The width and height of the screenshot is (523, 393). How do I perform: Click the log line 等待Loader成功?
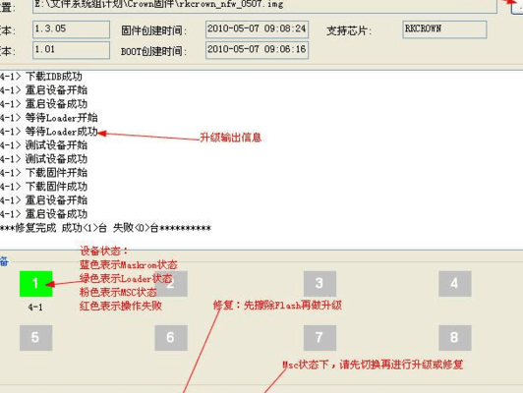click(x=49, y=132)
